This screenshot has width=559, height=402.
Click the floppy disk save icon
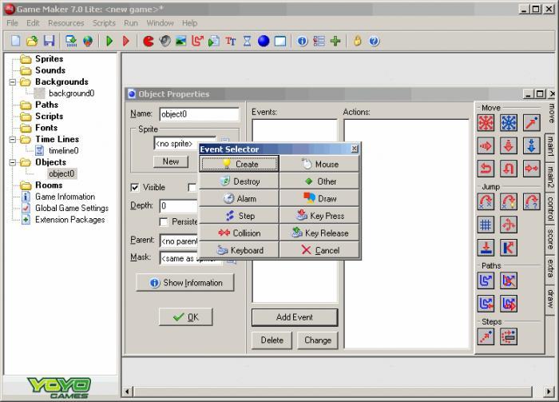49,41
